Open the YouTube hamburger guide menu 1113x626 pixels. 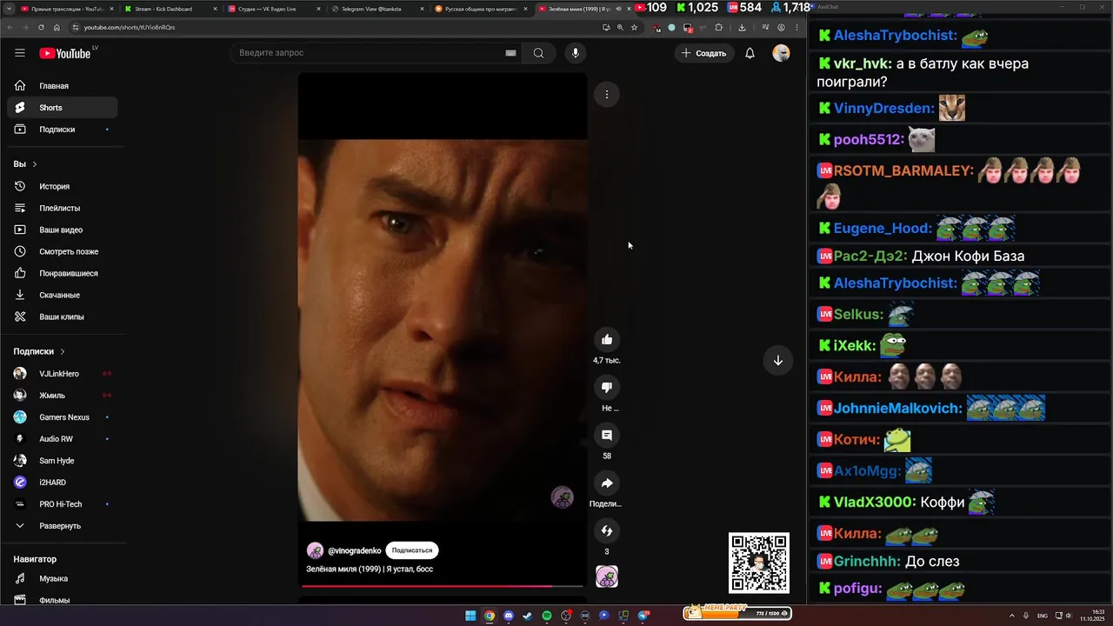click(20, 53)
